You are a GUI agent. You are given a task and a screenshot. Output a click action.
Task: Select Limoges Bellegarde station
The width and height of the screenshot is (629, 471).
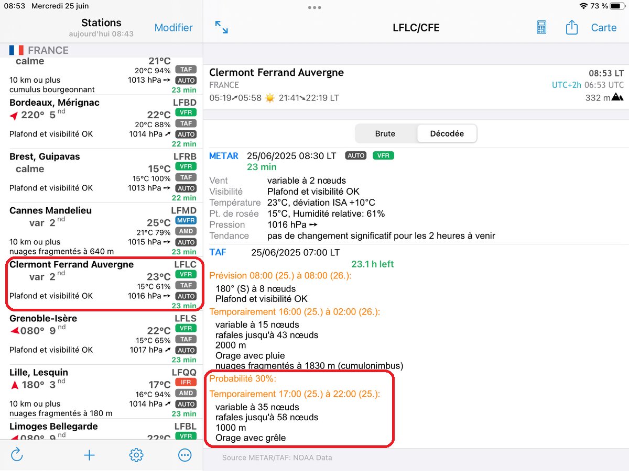point(101,430)
